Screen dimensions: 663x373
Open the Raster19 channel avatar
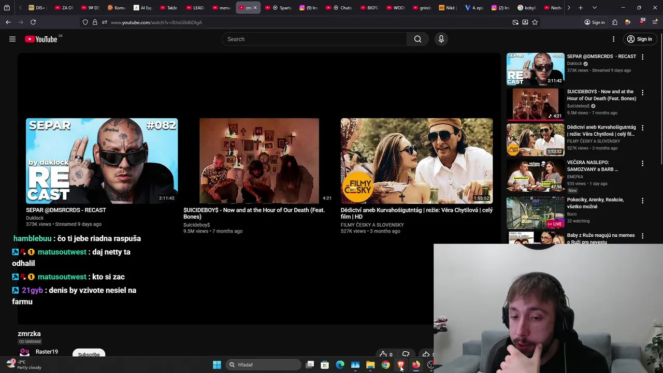pyautogui.click(x=24, y=353)
